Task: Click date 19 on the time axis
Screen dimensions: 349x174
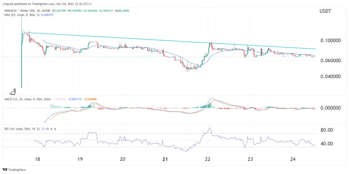Action: tap(80, 159)
